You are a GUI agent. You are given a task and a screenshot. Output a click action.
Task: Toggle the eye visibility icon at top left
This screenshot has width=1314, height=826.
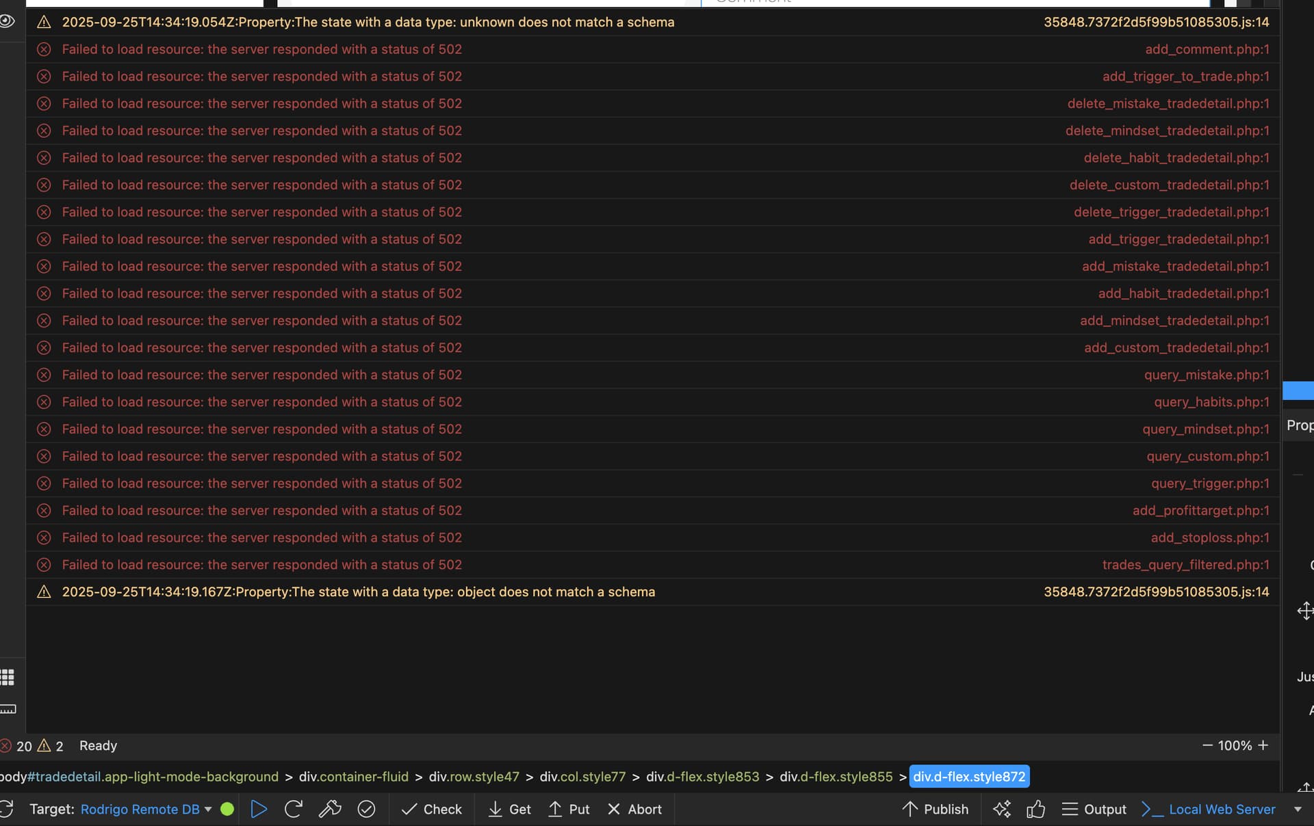[x=7, y=21]
